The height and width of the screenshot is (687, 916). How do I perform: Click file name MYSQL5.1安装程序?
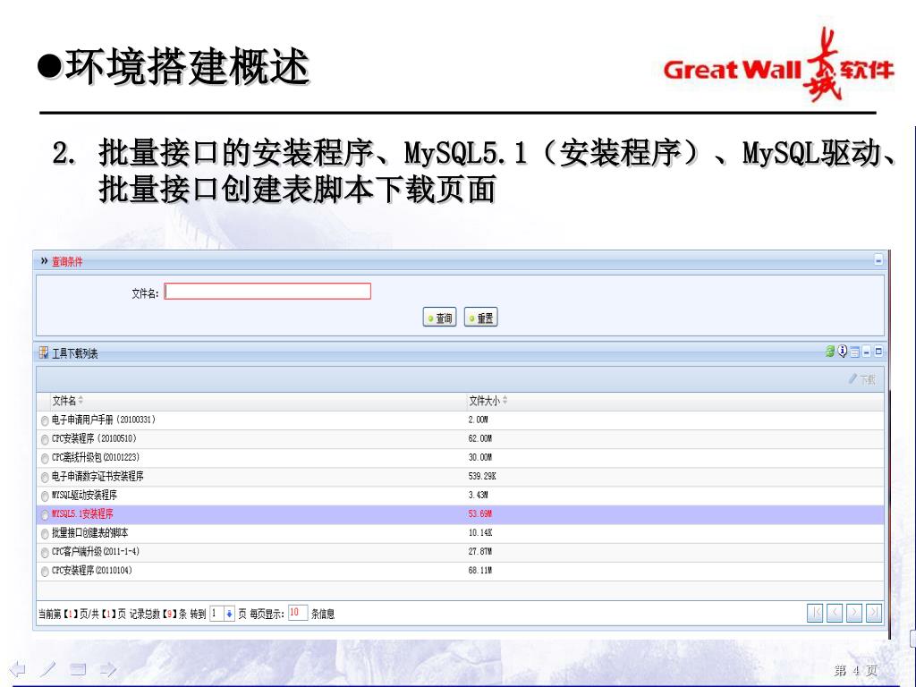coord(82,514)
